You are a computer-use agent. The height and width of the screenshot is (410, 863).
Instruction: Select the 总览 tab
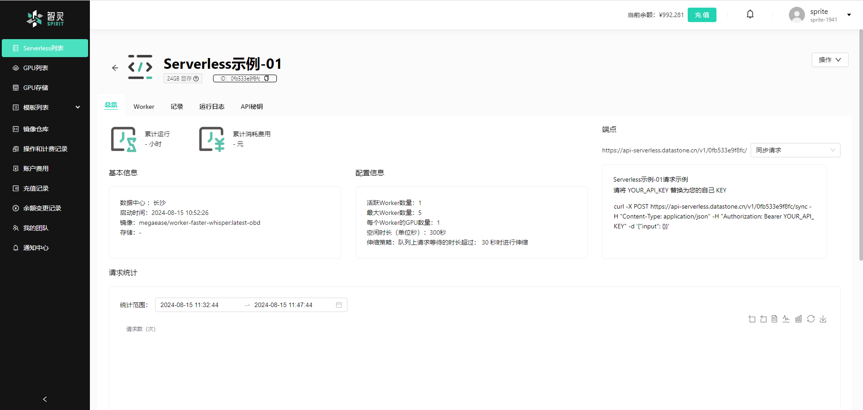[111, 105]
